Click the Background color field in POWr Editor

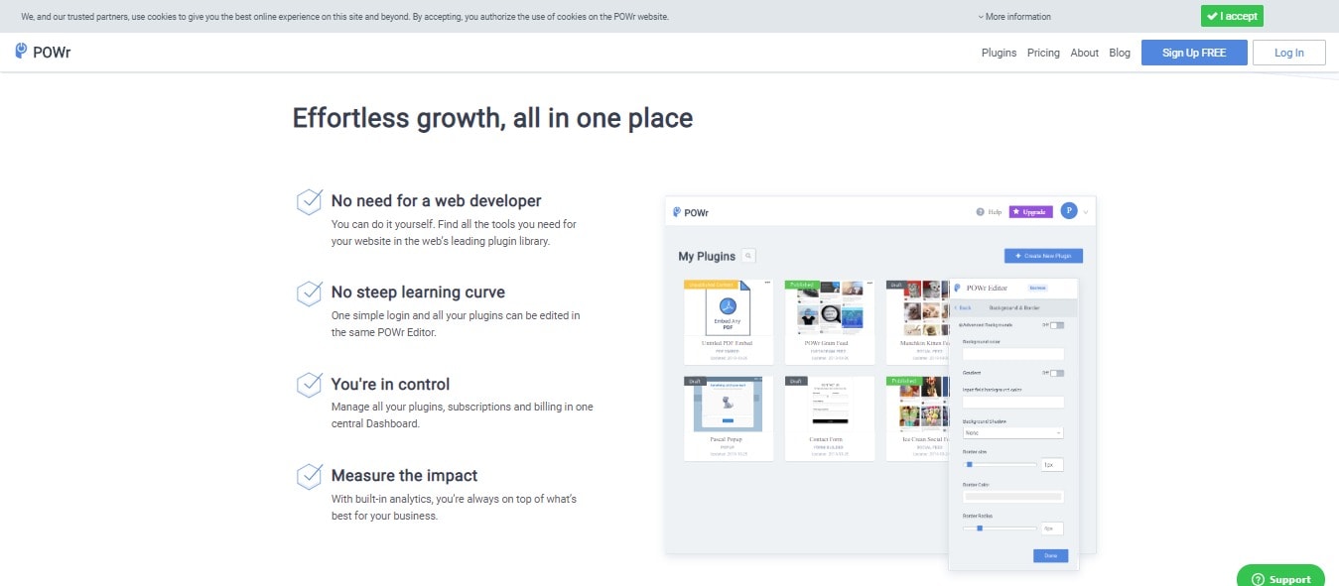(1012, 354)
